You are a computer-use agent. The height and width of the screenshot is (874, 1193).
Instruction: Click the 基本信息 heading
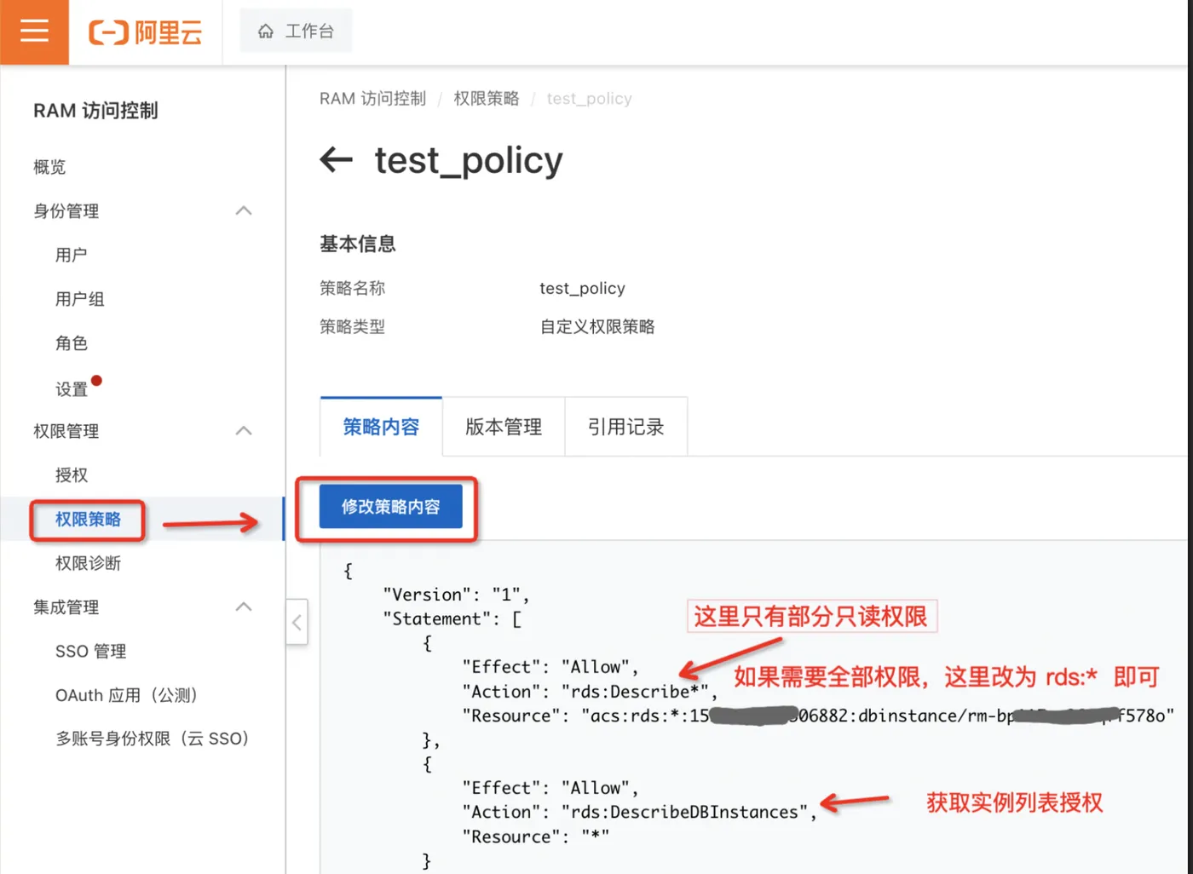(358, 244)
